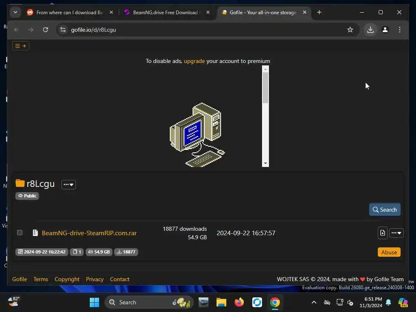Check the BeamNG-drive-SteamRIP.com.rar checkbox
The height and width of the screenshot is (312, 416).
click(19, 233)
